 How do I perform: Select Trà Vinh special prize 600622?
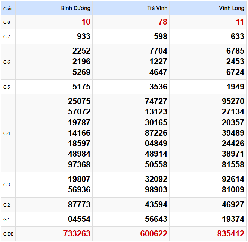click(x=154, y=234)
